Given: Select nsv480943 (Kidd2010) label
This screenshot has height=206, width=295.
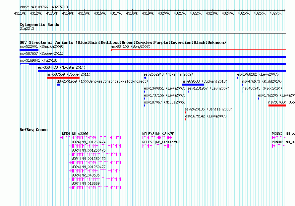Looking at the screenshot, I should [x=262, y=88].
